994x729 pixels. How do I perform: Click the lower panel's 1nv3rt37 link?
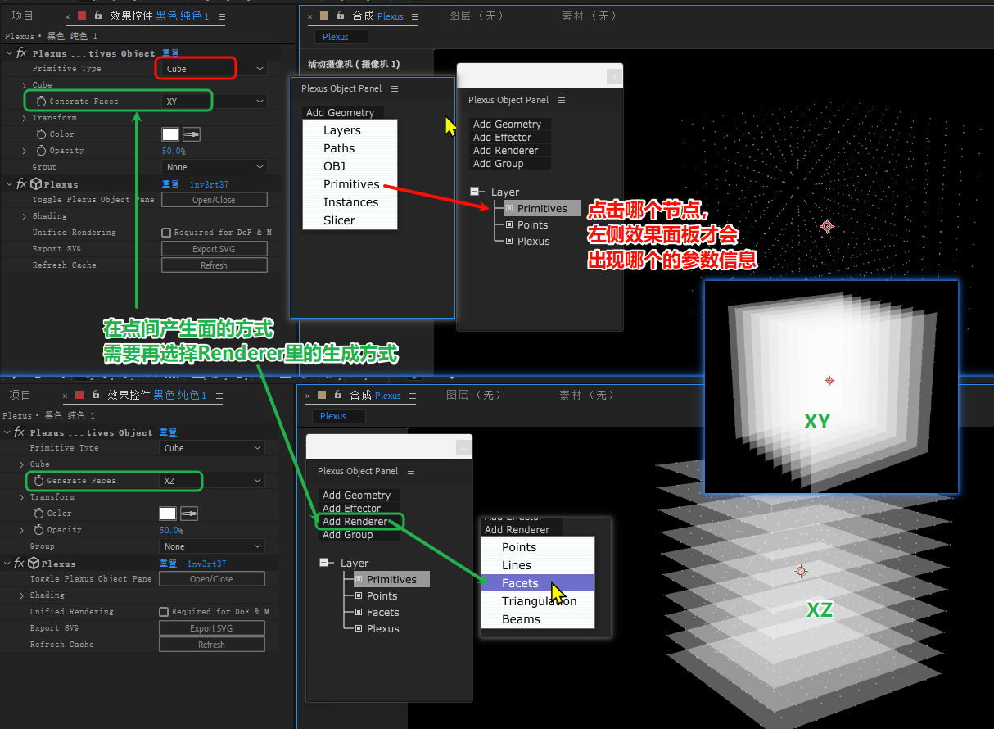pos(206,564)
